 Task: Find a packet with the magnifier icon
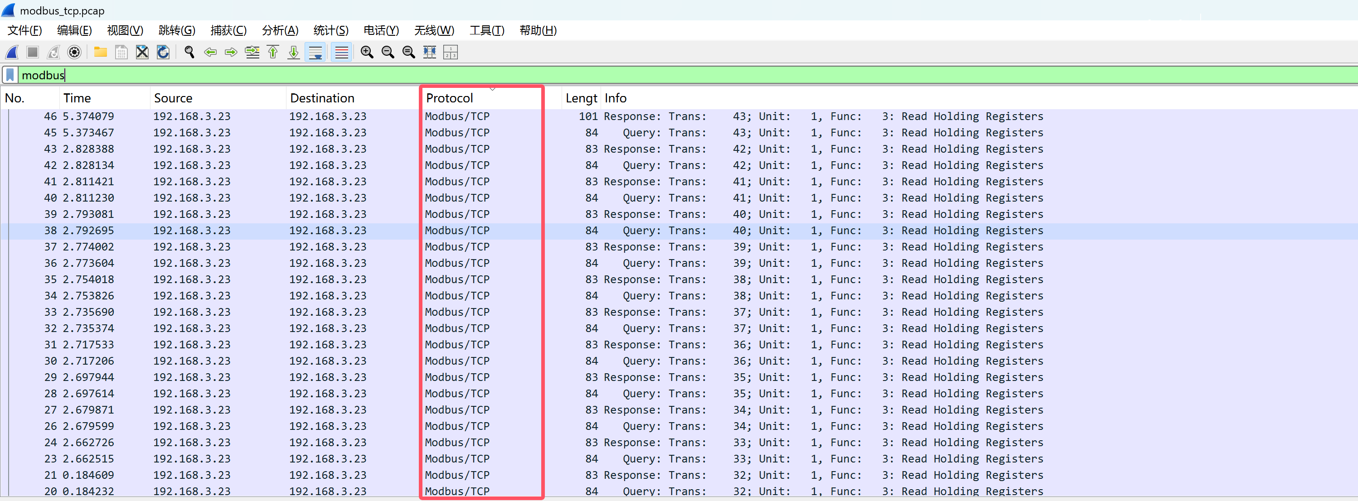tap(189, 52)
